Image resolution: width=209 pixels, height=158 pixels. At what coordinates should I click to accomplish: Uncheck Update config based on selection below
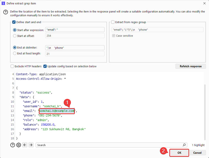pyautogui.click(x=45, y=66)
